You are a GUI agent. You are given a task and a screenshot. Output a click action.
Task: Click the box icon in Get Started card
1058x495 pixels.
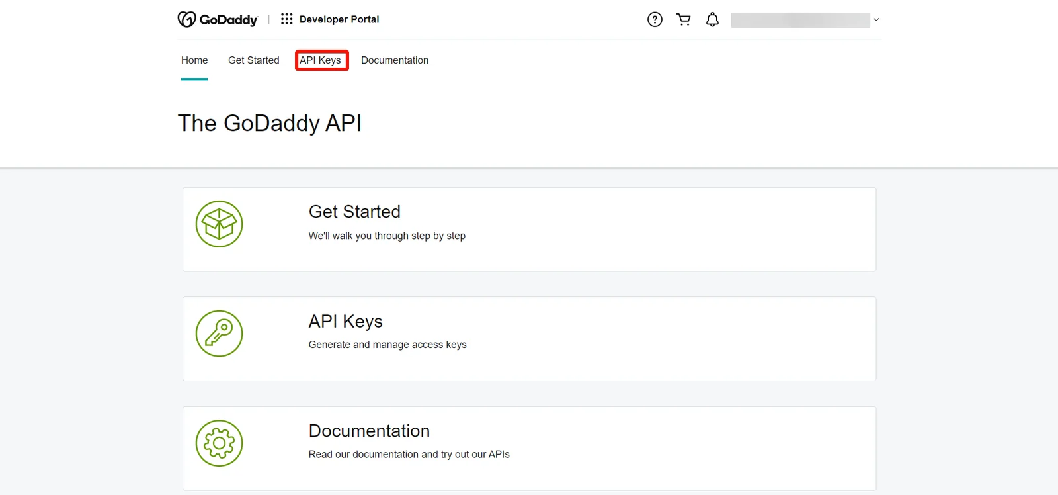(219, 224)
